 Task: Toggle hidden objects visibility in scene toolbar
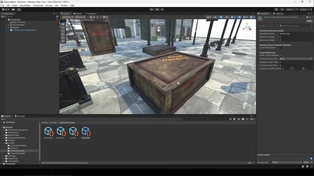pyautogui.click(x=239, y=17)
